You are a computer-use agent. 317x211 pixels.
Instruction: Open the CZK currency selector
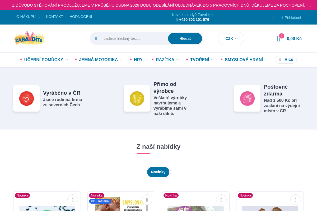click(x=231, y=39)
